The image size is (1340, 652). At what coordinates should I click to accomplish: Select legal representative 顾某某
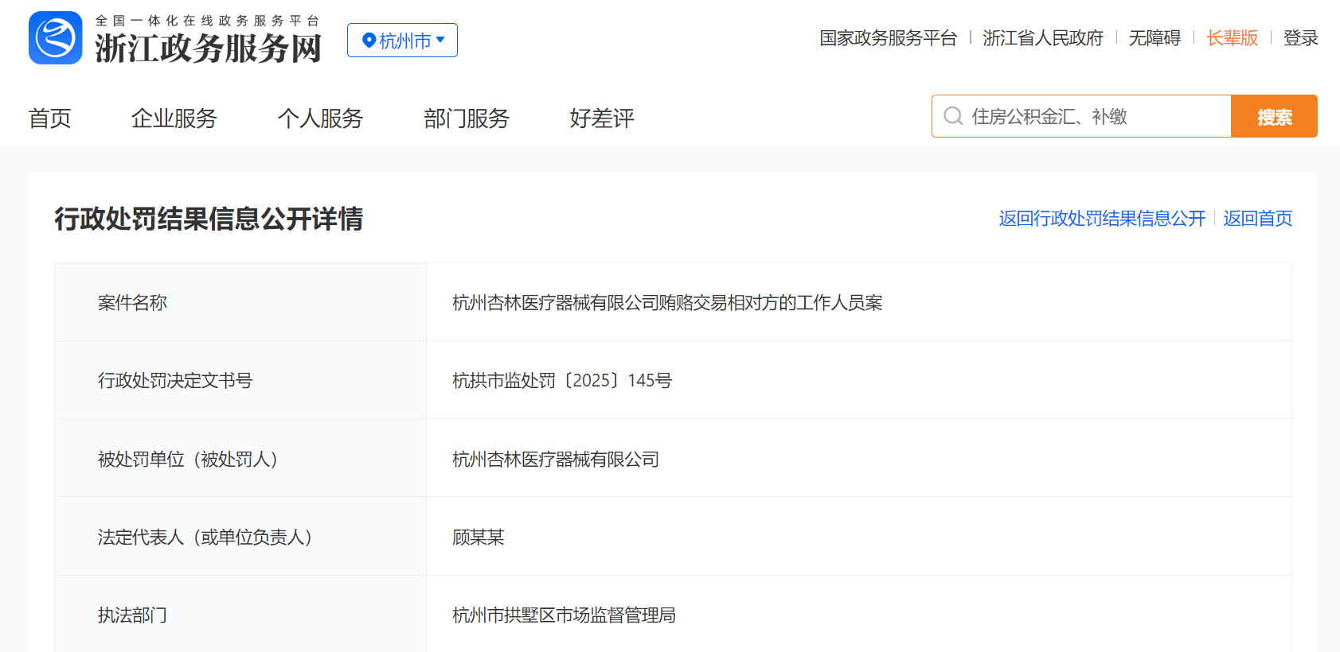(x=479, y=538)
